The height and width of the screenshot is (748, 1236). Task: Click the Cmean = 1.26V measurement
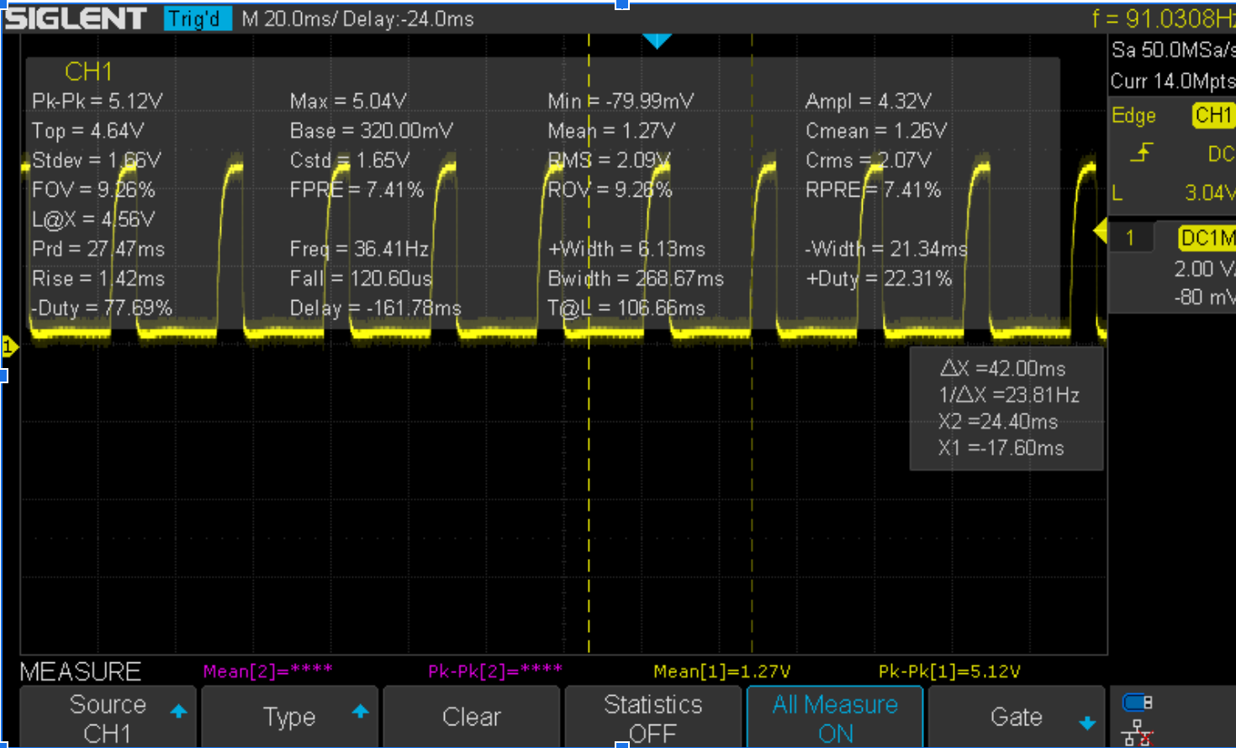[876, 130]
